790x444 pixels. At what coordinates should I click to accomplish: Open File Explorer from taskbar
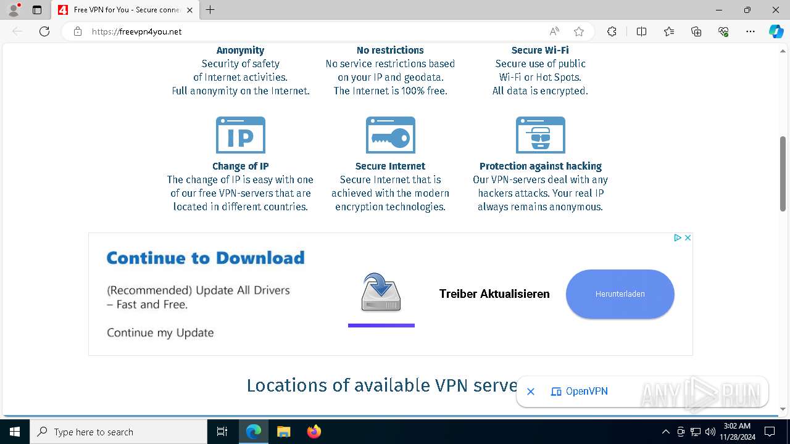point(284,432)
